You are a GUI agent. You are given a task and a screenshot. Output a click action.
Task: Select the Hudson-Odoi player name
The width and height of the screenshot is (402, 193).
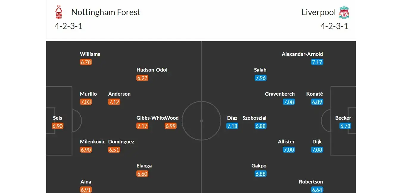coord(152,70)
